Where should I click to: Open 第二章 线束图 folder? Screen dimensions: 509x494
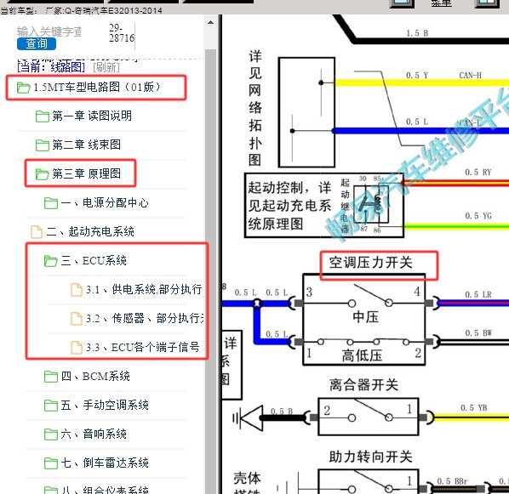(x=86, y=145)
